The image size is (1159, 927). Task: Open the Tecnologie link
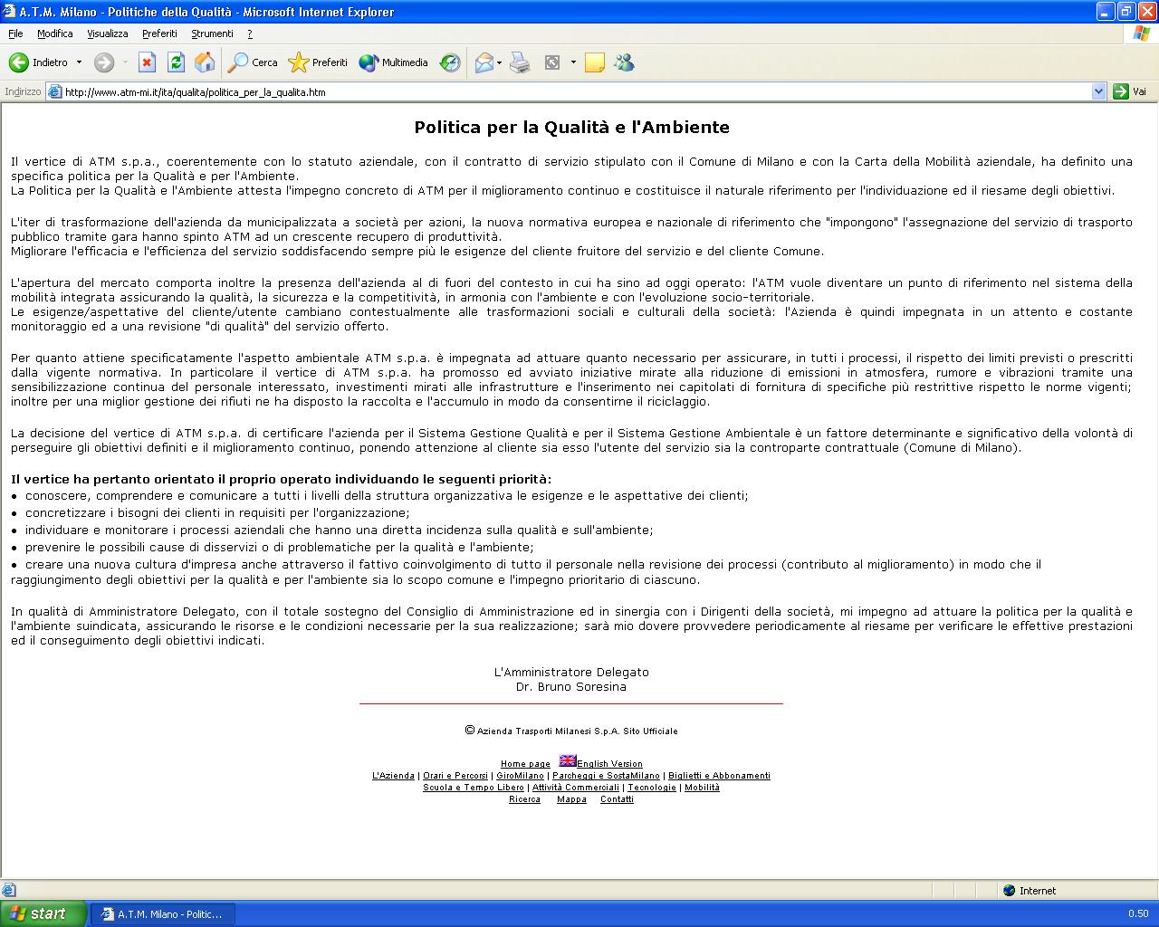click(x=652, y=788)
